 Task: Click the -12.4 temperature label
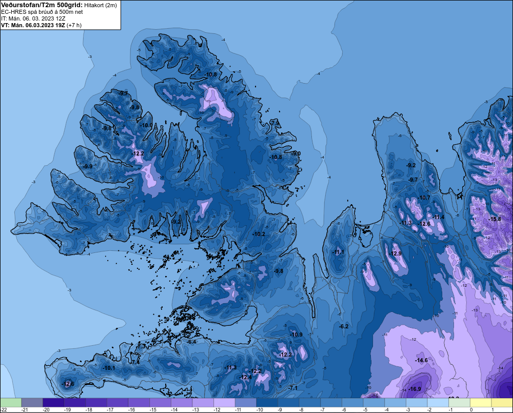point(245,377)
